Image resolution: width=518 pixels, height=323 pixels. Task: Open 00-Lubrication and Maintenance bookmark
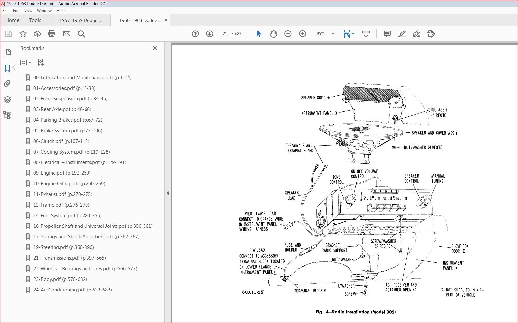tap(82, 78)
